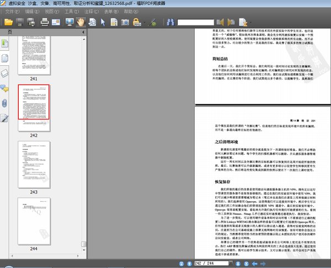The height and width of the screenshot is (268, 331).
Task: Go to first page button
Action: click(181, 264)
